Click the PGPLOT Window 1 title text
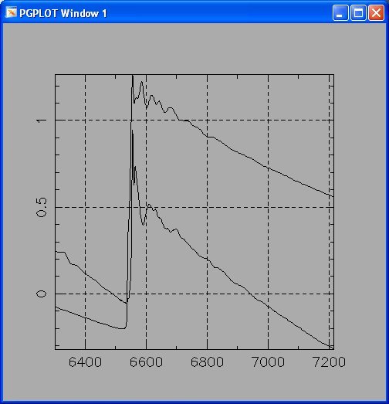 tap(63, 13)
